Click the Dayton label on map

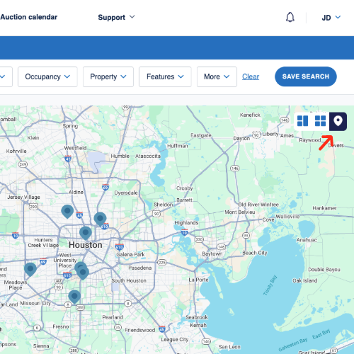(241, 138)
